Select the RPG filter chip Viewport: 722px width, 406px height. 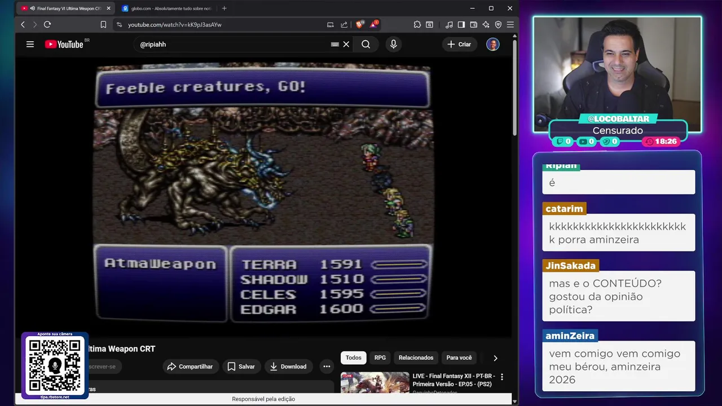tap(380, 358)
